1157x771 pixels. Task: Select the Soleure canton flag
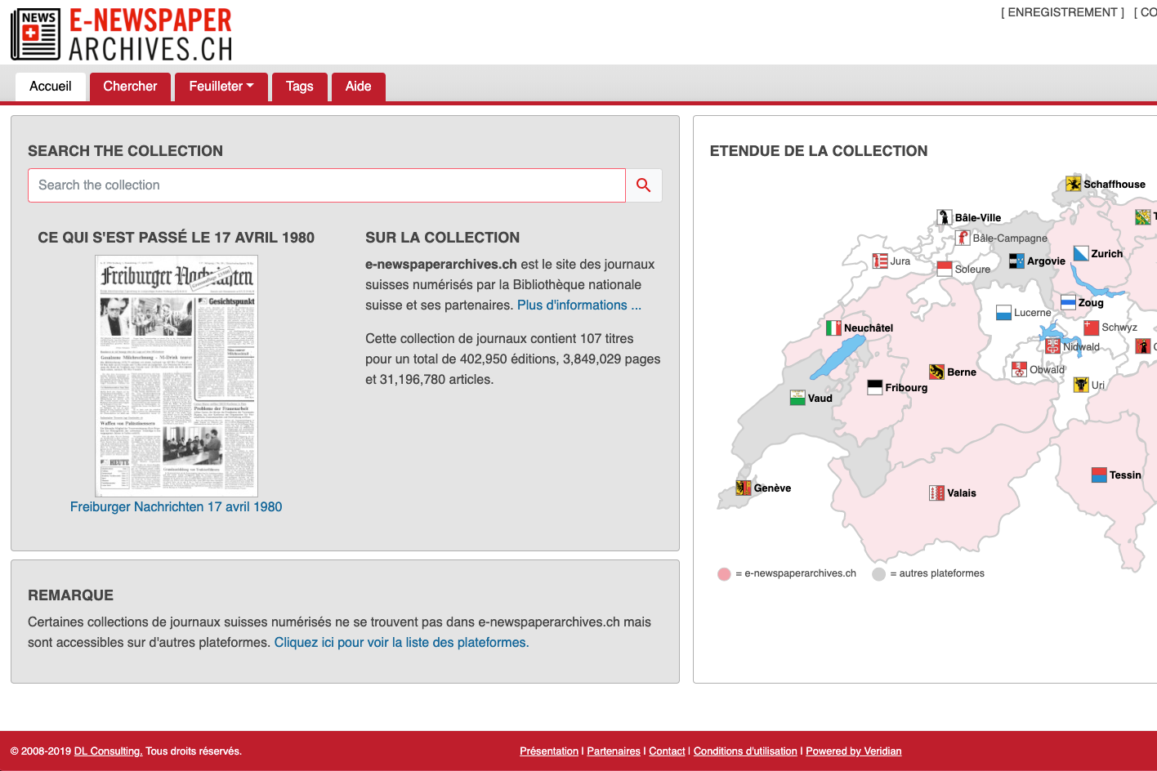[945, 269]
